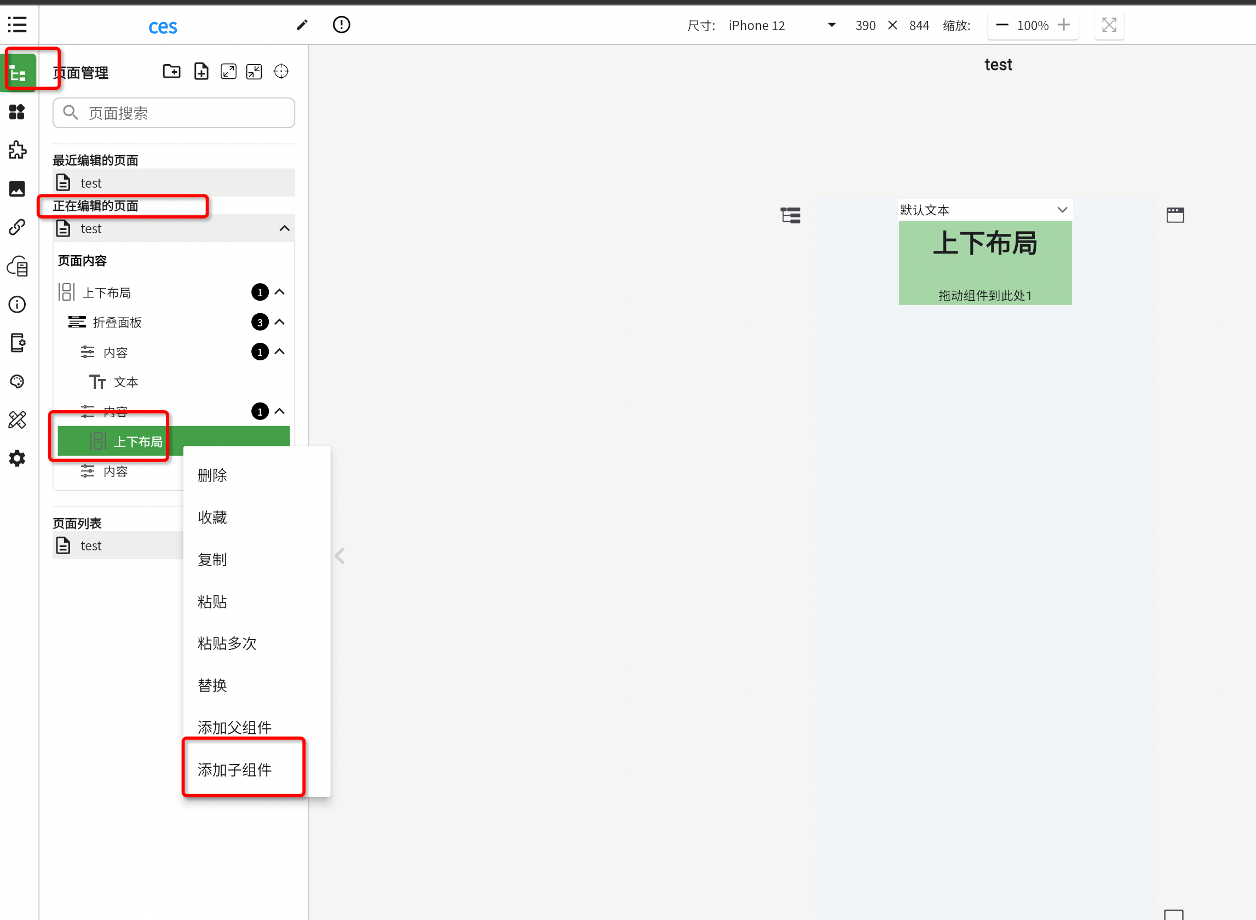Open test under 最近编辑的页面

(x=174, y=183)
